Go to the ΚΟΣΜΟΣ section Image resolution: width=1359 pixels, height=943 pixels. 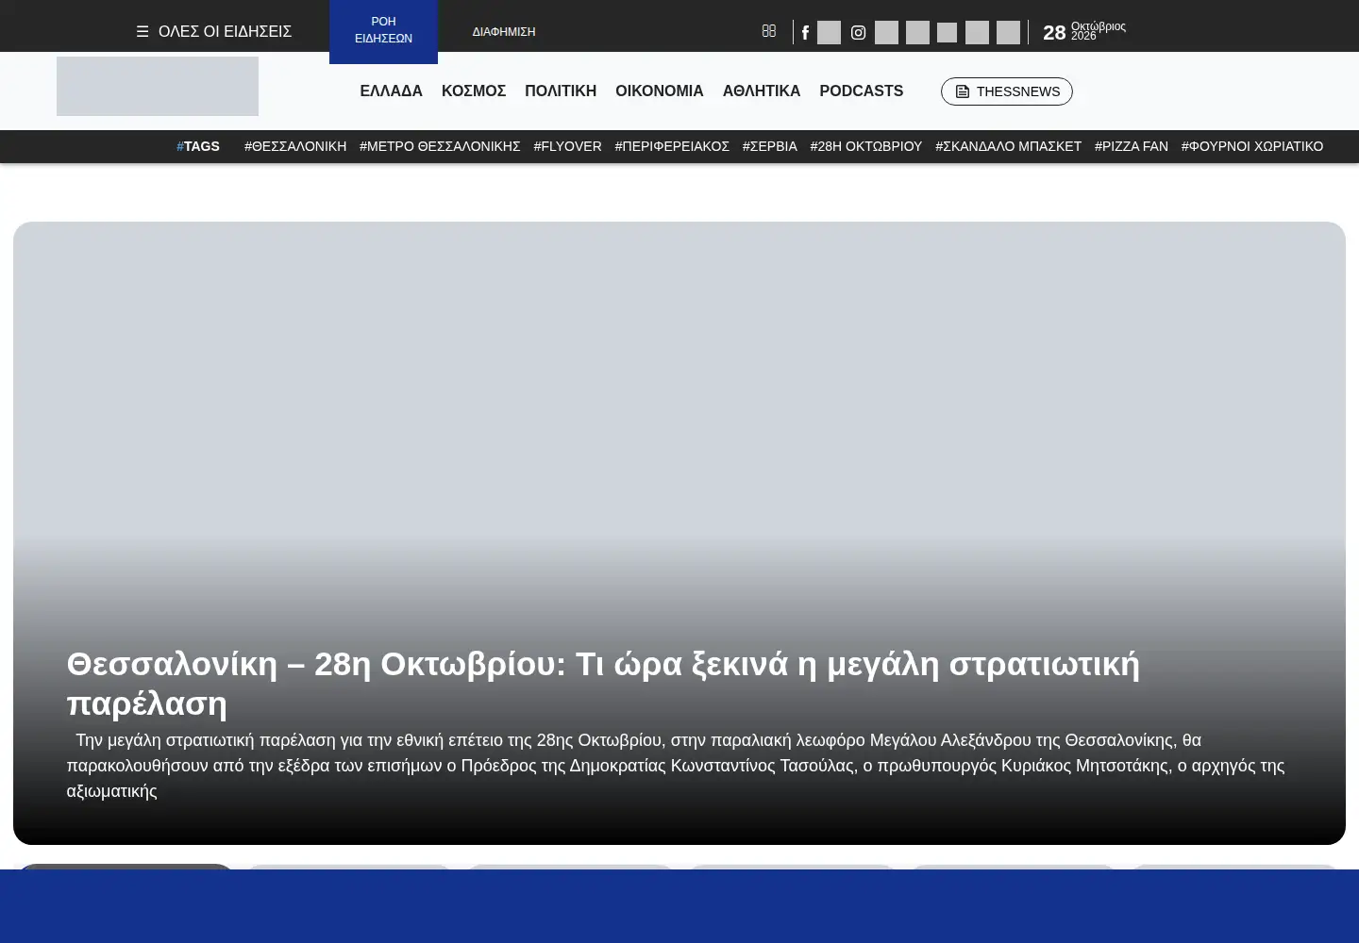pos(474,91)
